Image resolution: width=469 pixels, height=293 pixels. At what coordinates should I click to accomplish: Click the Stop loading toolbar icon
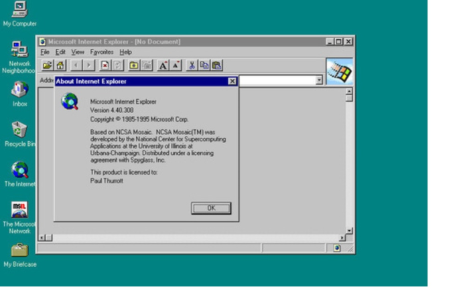pos(105,65)
